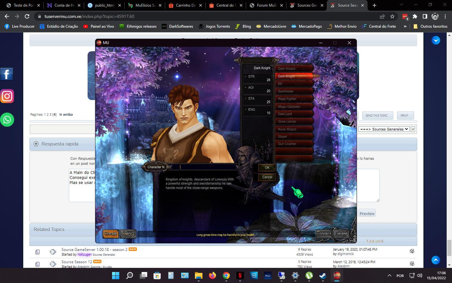Choose the Summoner class

pos(294,91)
